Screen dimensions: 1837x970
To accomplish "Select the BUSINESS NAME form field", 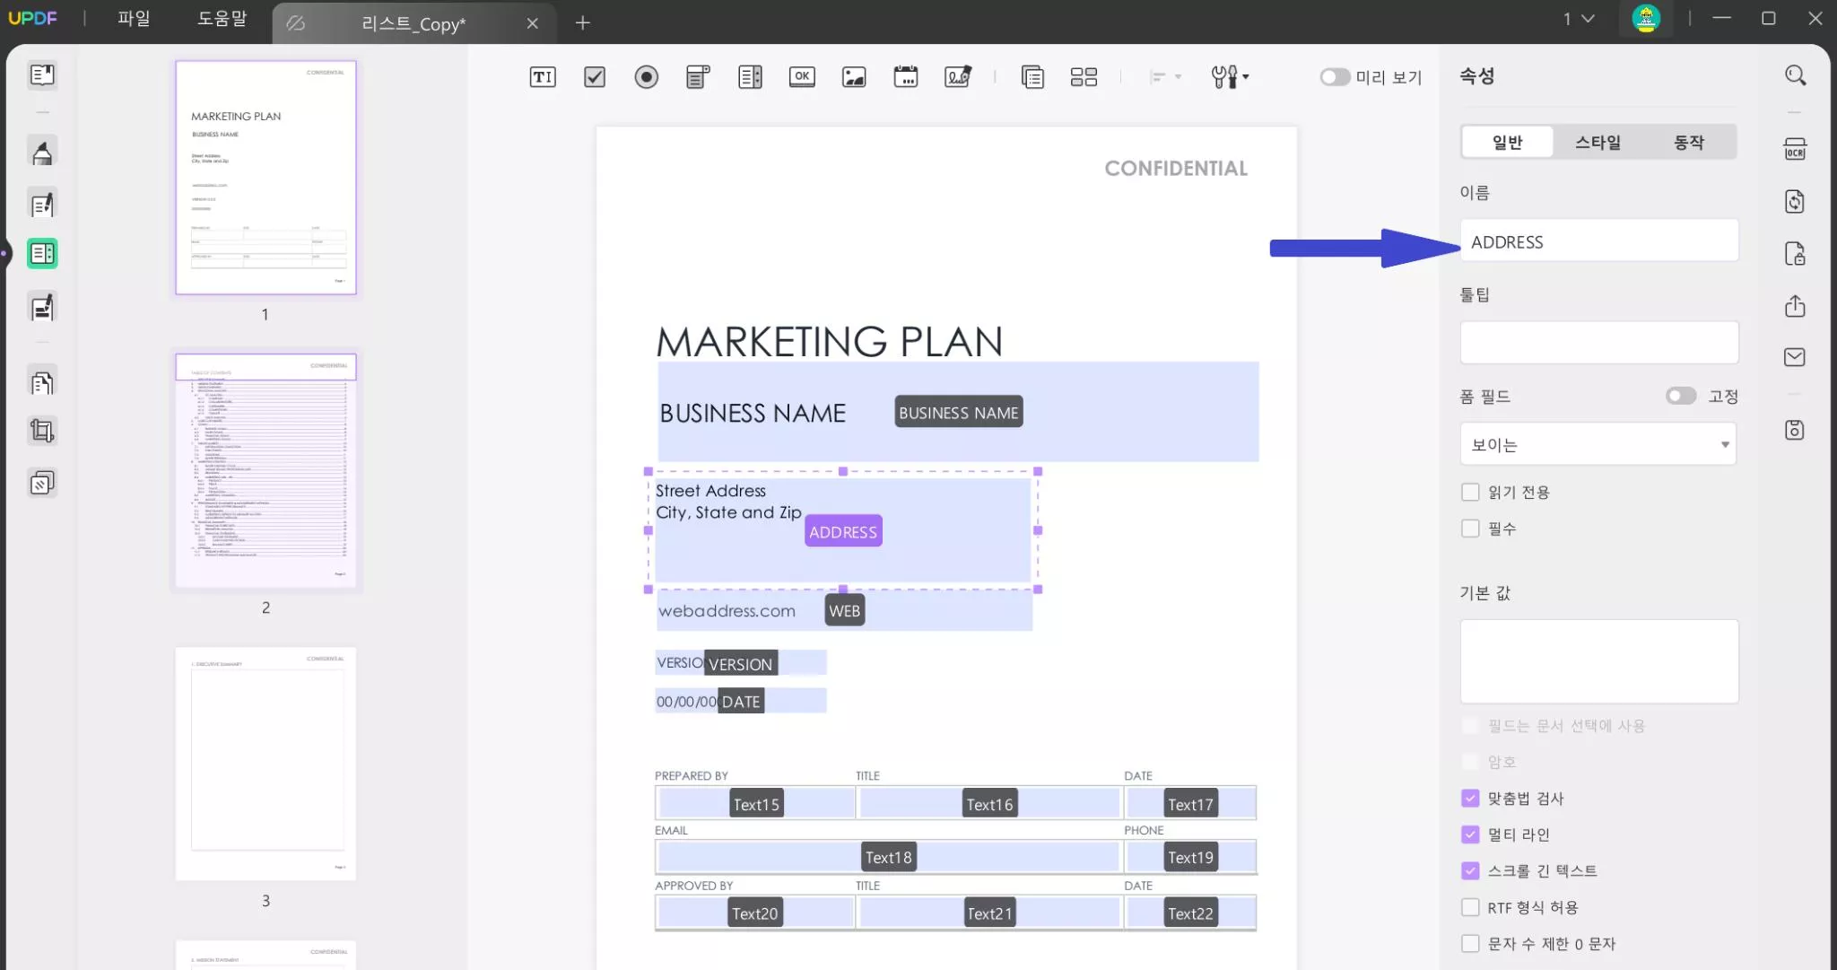I will (958, 412).
